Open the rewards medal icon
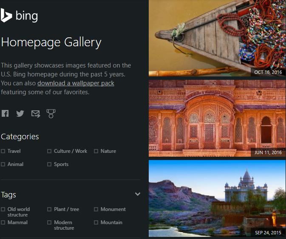 click(x=51, y=114)
